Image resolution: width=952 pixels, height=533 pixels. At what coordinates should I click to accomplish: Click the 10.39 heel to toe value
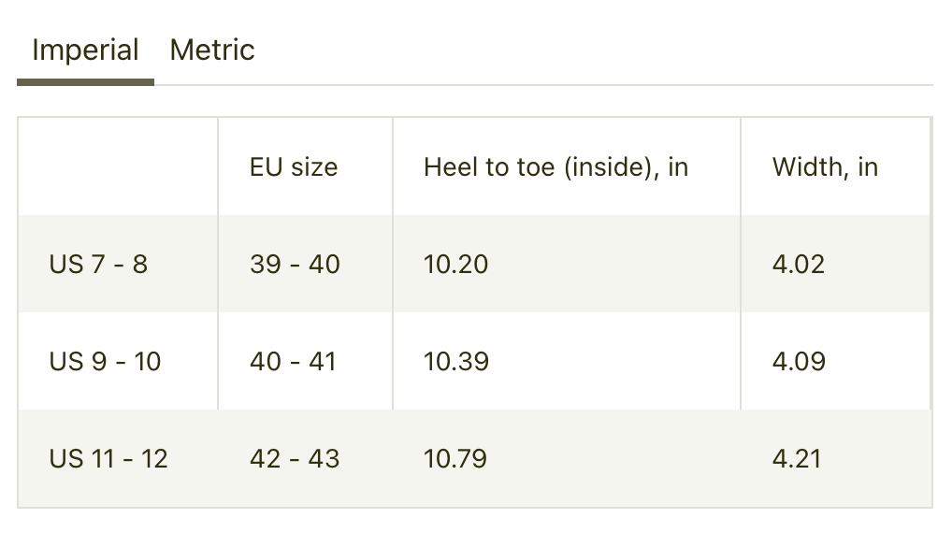click(x=455, y=362)
